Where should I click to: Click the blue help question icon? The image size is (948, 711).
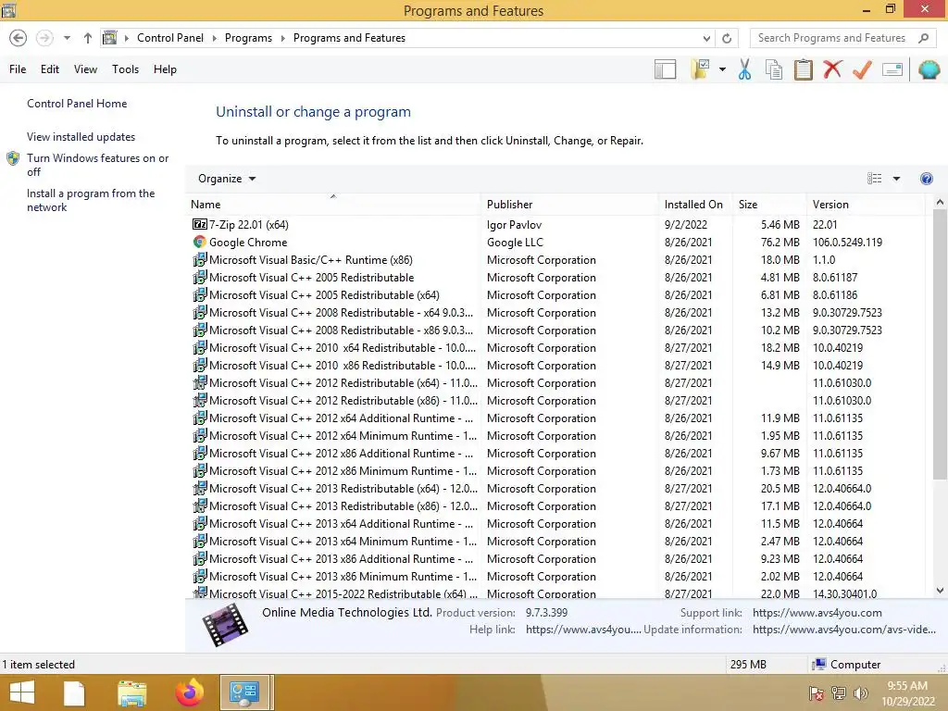coord(926,179)
